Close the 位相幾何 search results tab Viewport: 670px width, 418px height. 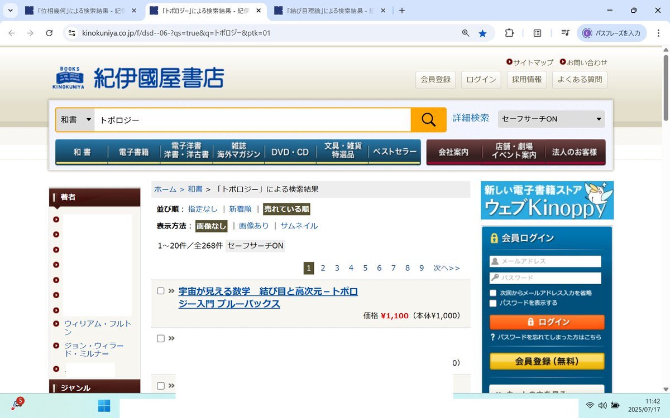[133, 11]
